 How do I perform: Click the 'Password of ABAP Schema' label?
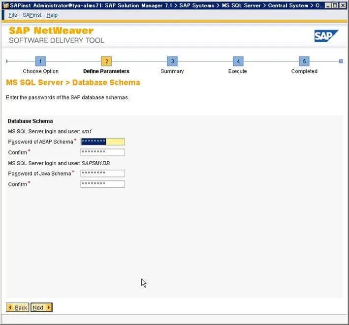40,142
